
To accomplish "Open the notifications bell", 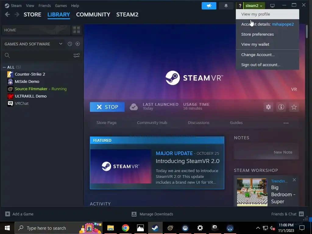I will click(x=226, y=6).
